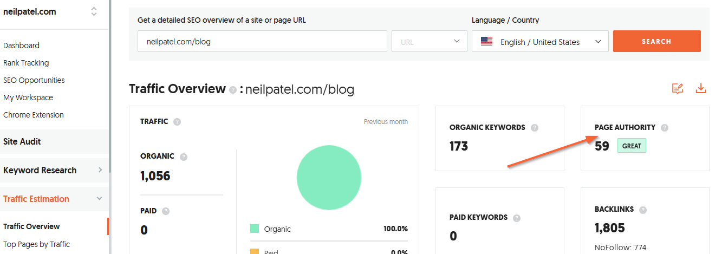The width and height of the screenshot is (722, 254).
Task: Open English / United States language dropdown
Action: [x=540, y=41]
